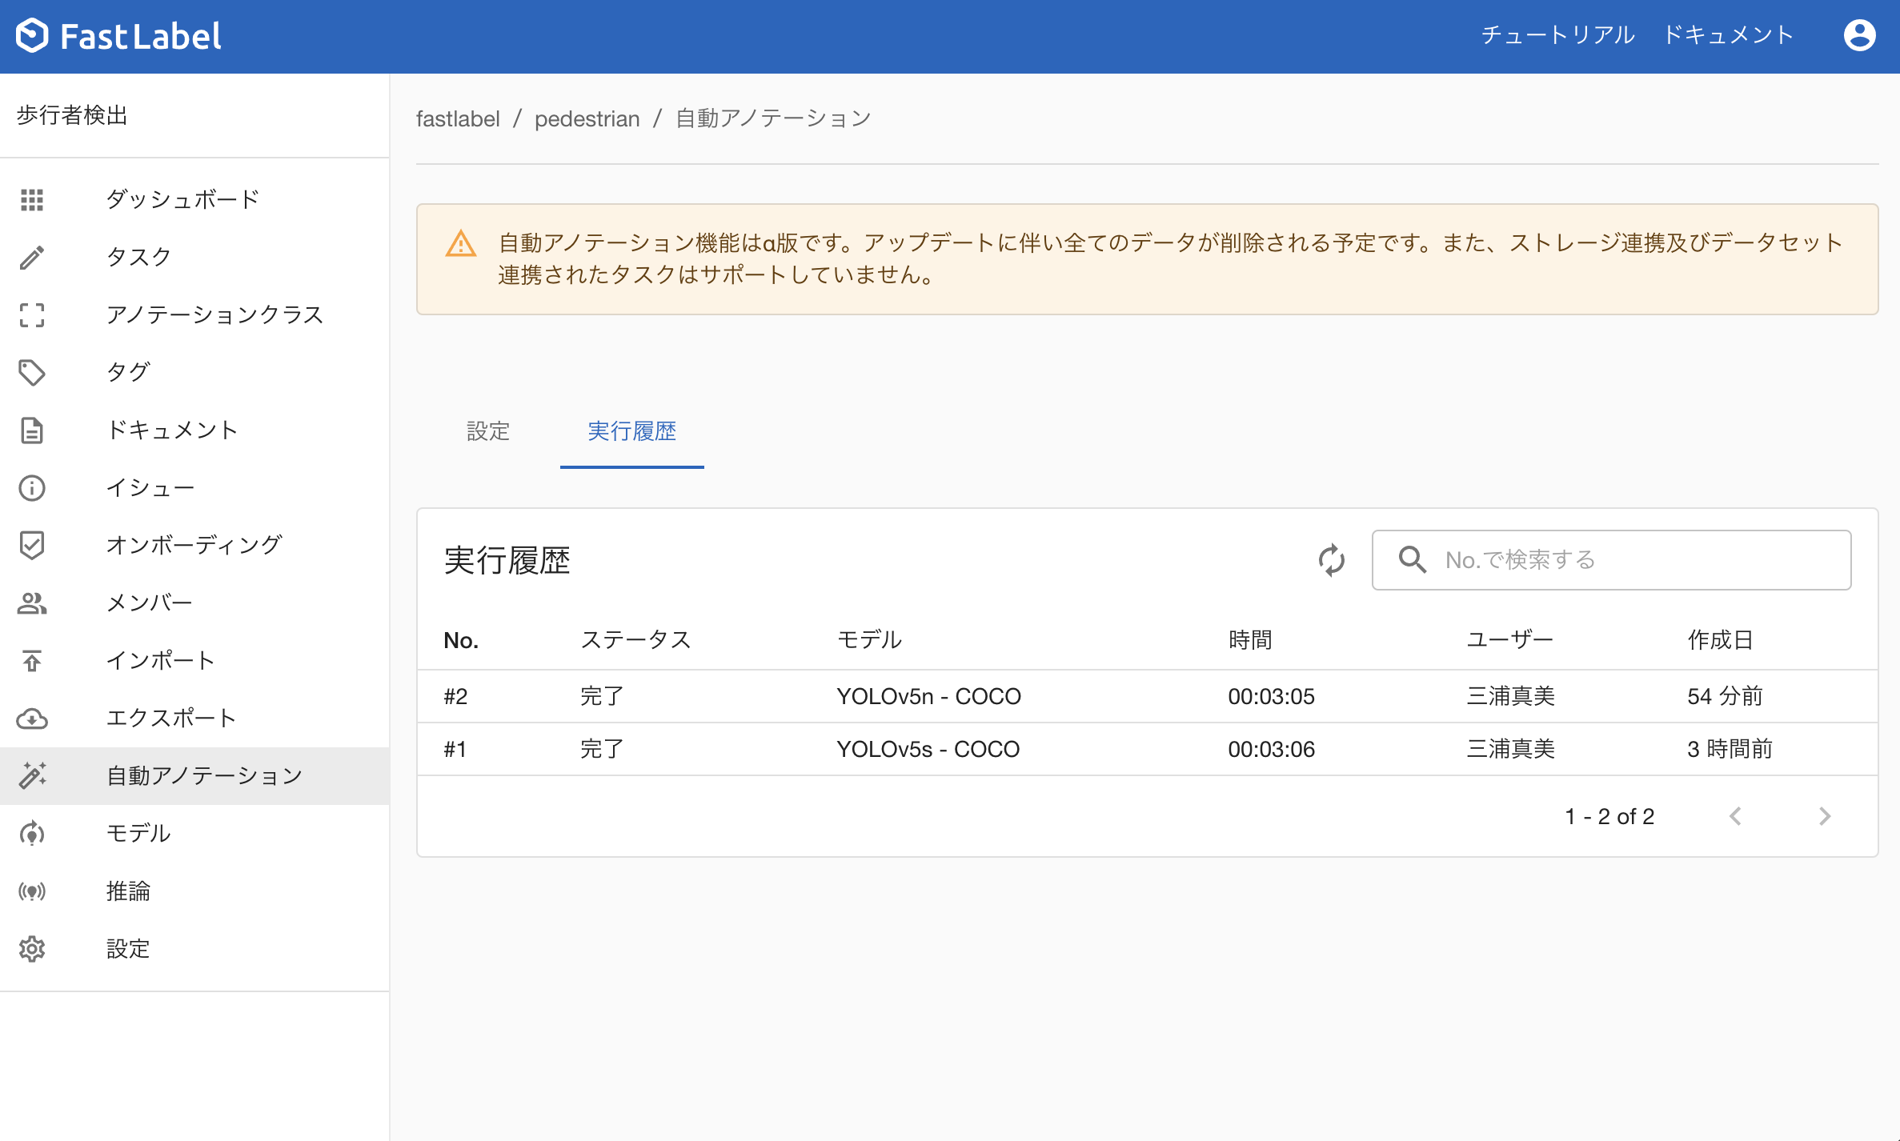Open タグ in the sidebar
Image resolution: width=1900 pixels, height=1141 pixels.
click(x=194, y=372)
